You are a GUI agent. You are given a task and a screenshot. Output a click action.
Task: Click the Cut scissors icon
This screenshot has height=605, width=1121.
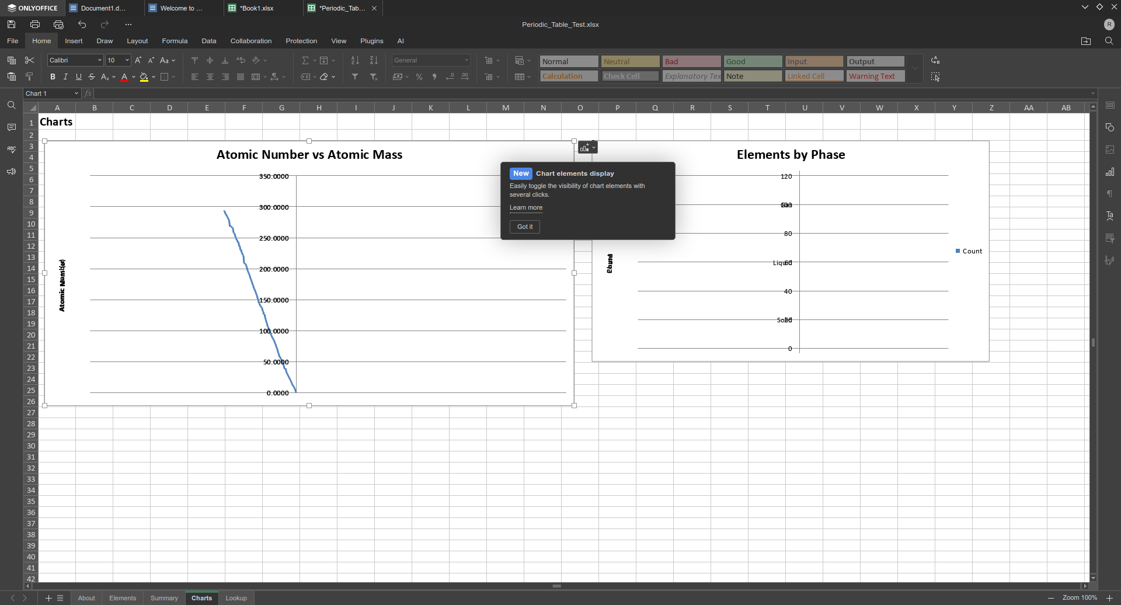pyautogui.click(x=30, y=61)
